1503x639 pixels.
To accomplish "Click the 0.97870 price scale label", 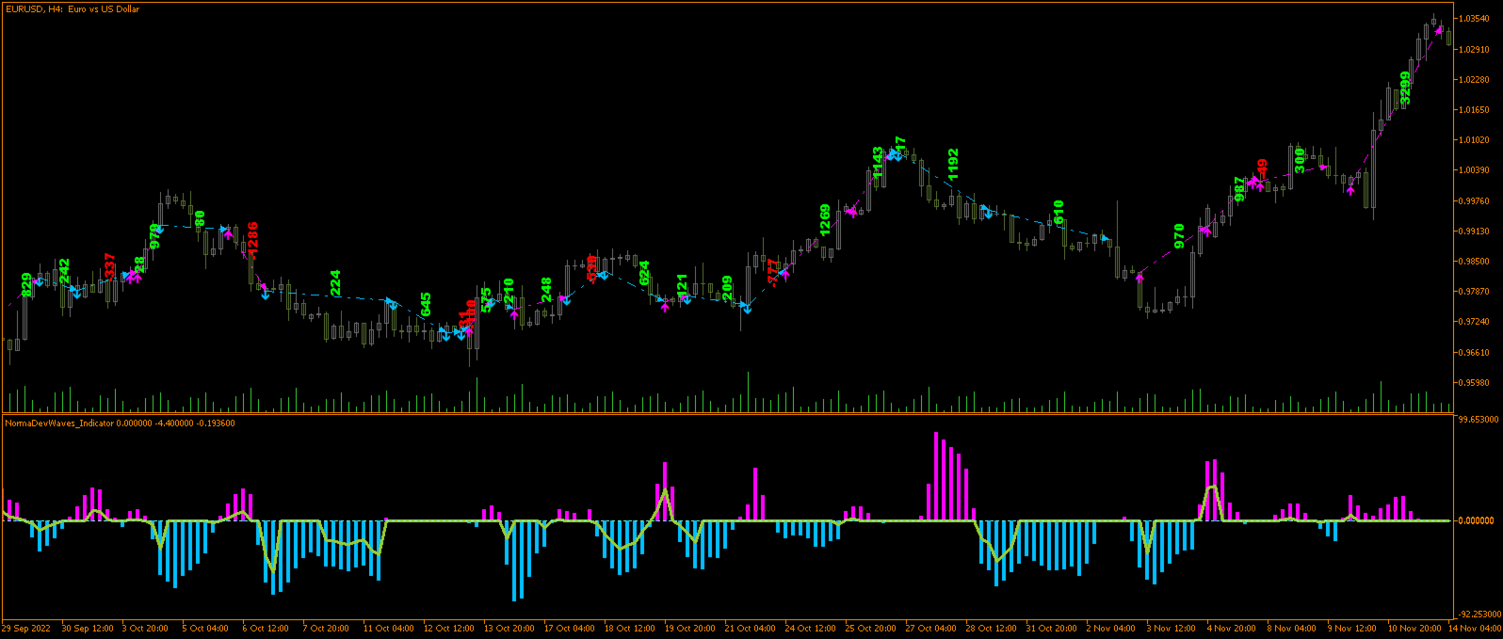I will (1476, 292).
